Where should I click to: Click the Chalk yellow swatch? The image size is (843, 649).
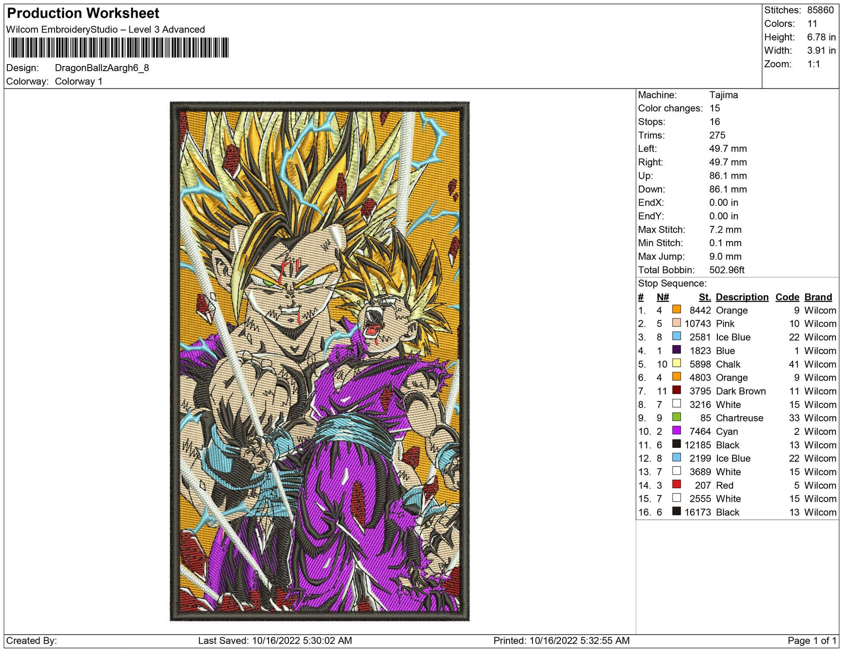point(676,363)
